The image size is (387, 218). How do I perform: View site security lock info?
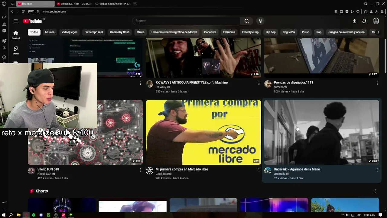pos(38,12)
